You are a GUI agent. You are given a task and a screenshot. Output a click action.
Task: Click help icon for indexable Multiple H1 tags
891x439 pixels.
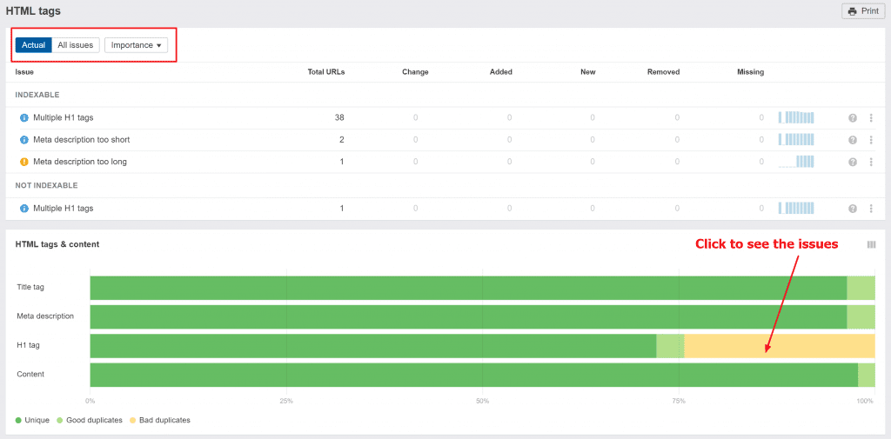pos(853,117)
